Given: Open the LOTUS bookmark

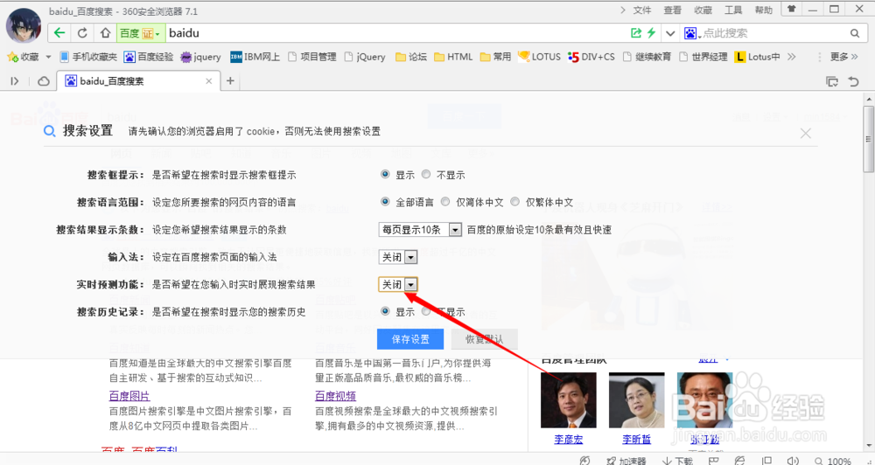Looking at the screenshot, I should 539,57.
